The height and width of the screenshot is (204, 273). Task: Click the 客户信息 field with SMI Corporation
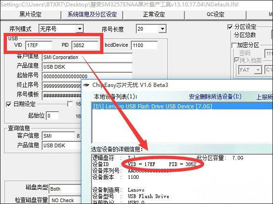pyautogui.click(x=87, y=57)
